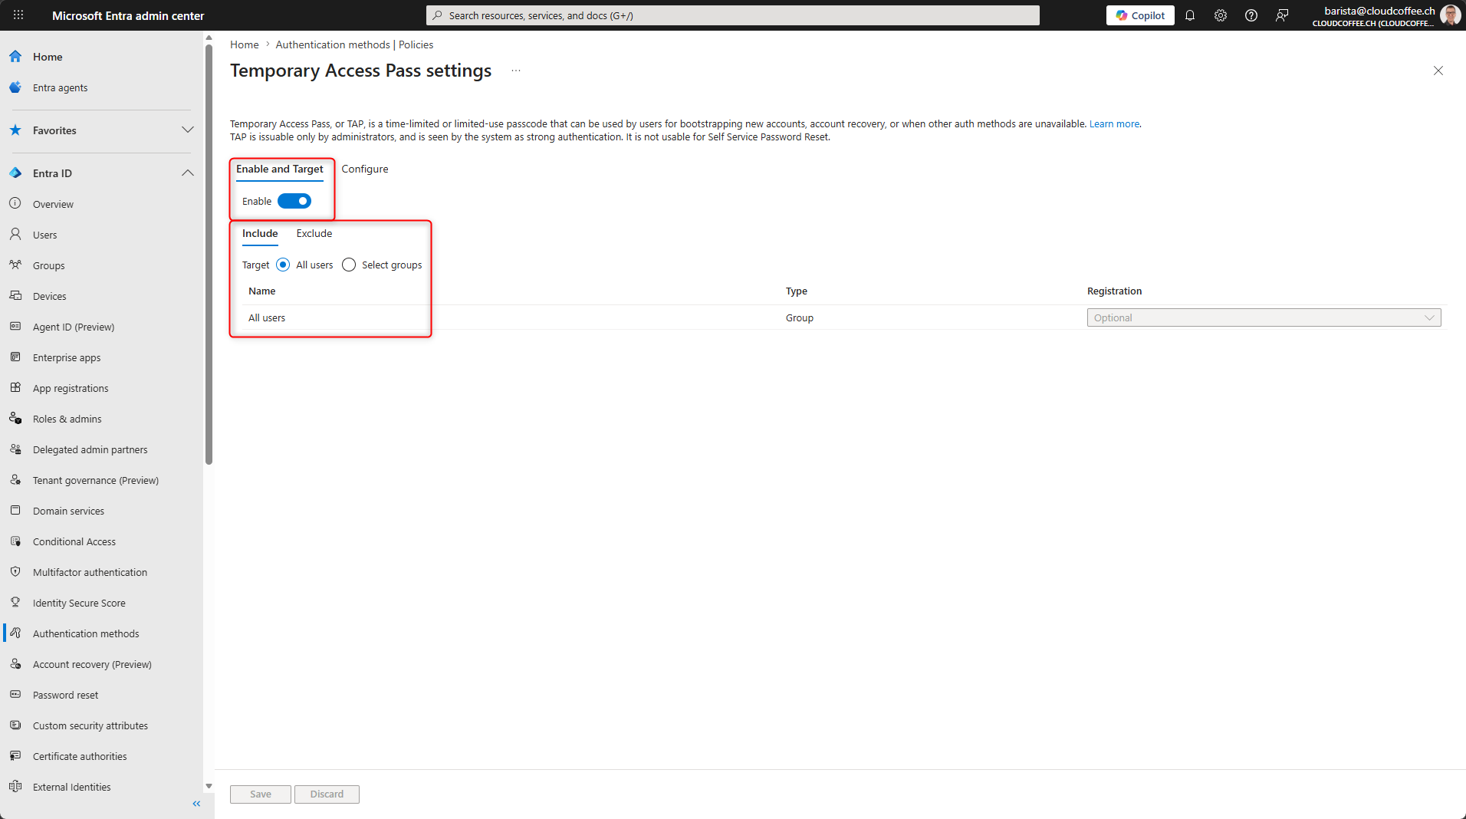
Task: Expand the Favorites section
Action: pyautogui.click(x=187, y=130)
